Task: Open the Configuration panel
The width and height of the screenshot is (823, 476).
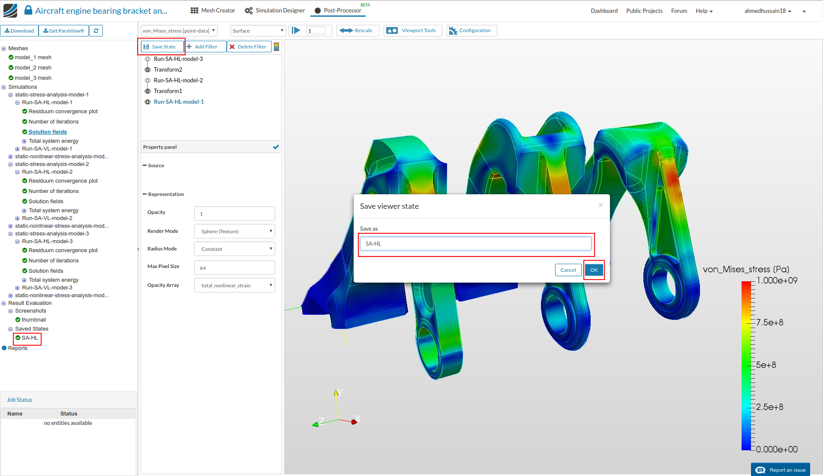Action: [471, 30]
